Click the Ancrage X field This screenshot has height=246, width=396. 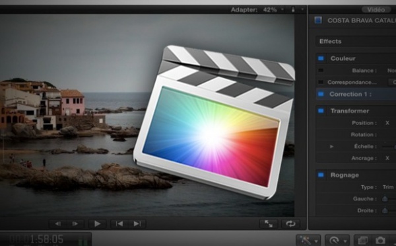(x=387, y=158)
